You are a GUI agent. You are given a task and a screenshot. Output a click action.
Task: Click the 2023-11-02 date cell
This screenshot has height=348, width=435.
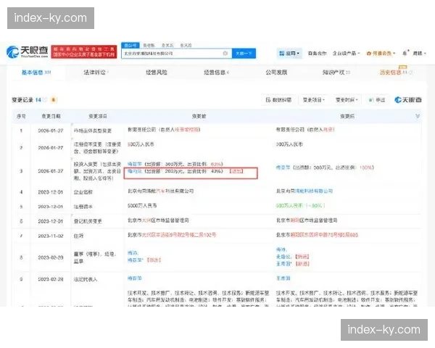click(x=51, y=236)
